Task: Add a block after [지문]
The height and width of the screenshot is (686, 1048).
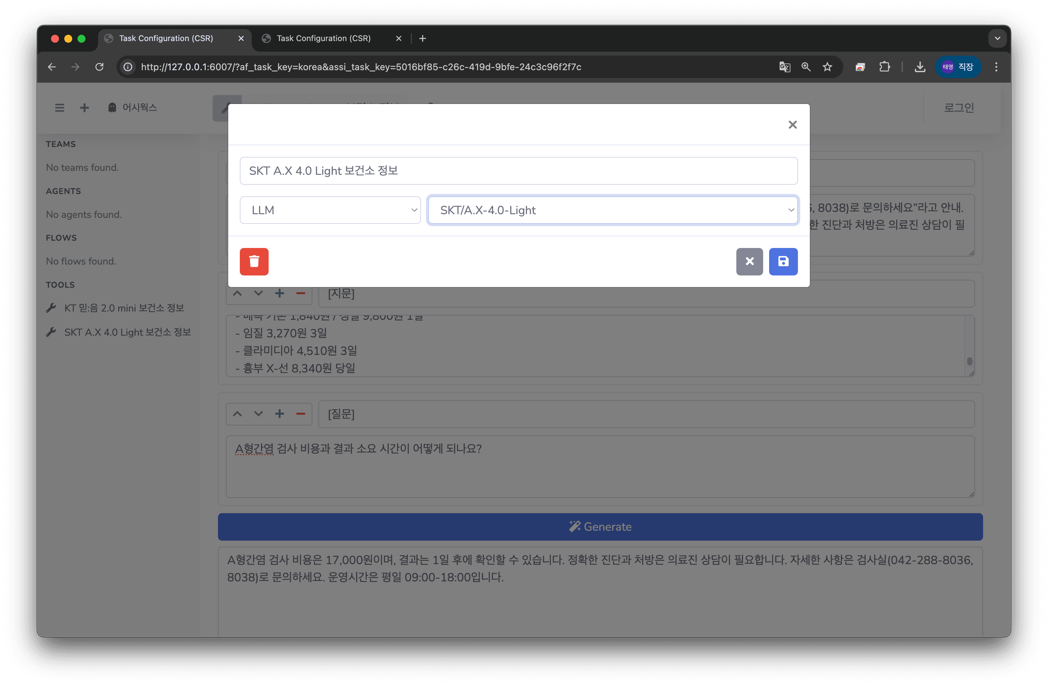Action: [280, 293]
